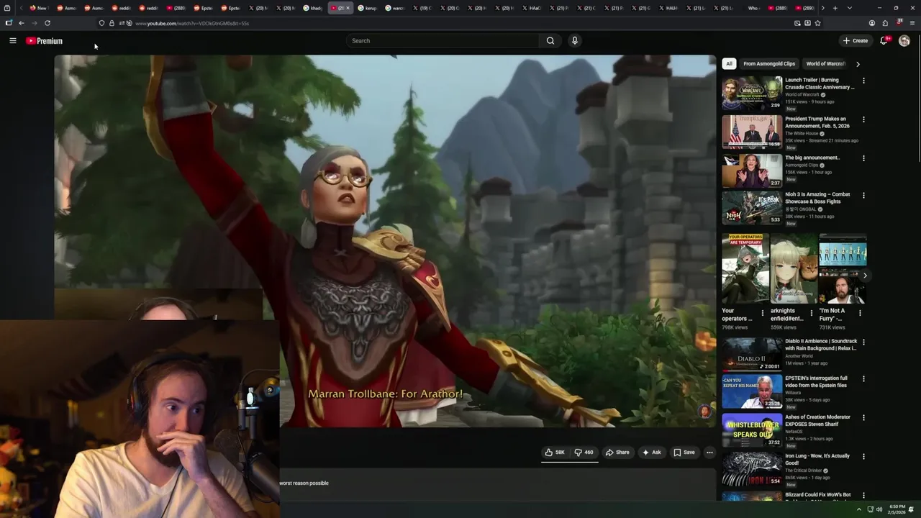Open options for 'Your operators' Short
The width and height of the screenshot is (921, 518).
pos(763,313)
